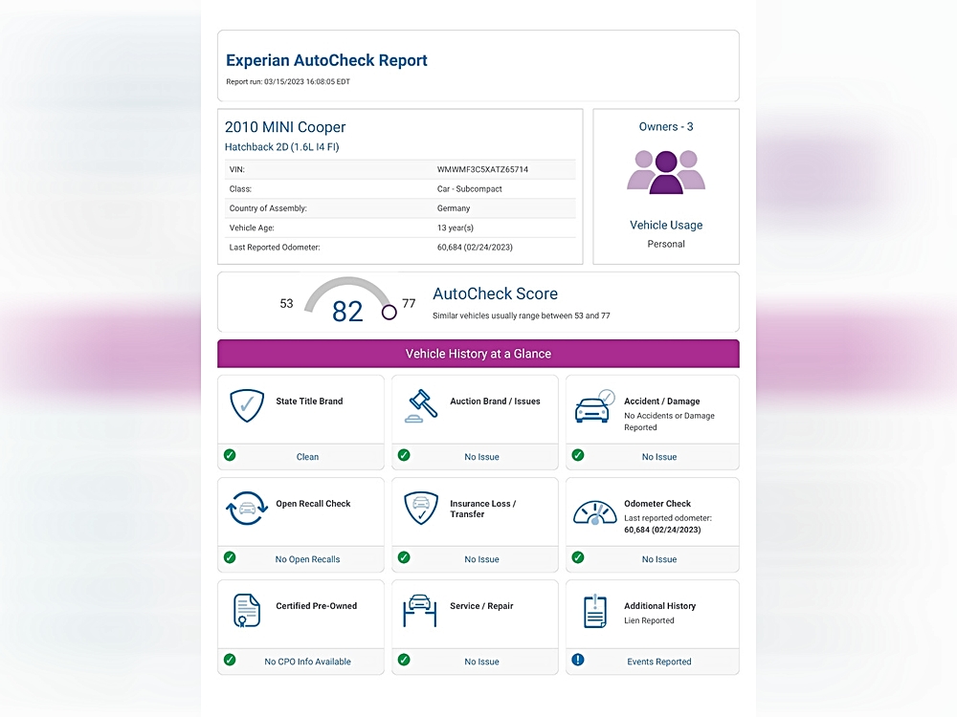
Task: Click the State Title Brand shield icon
Action: pos(247,406)
